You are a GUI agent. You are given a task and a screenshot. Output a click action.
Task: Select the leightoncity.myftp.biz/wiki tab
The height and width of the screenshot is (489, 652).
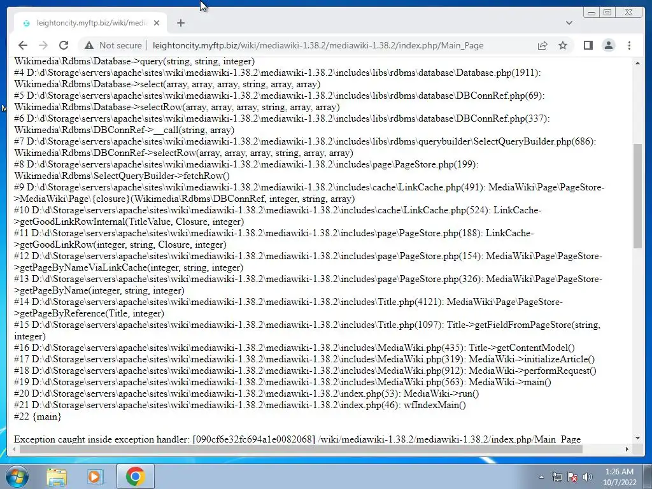(90, 23)
